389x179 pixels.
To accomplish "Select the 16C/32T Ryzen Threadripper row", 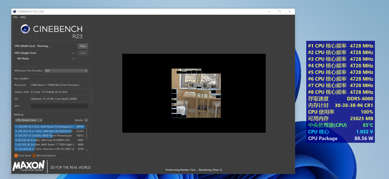I will tap(49, 135).
